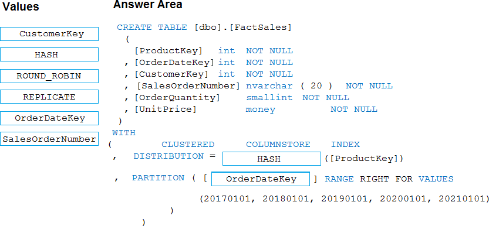Click the OrderDateKey value in Values list
The width and height of the screenshot is (489, 226).
pos(49,118)
